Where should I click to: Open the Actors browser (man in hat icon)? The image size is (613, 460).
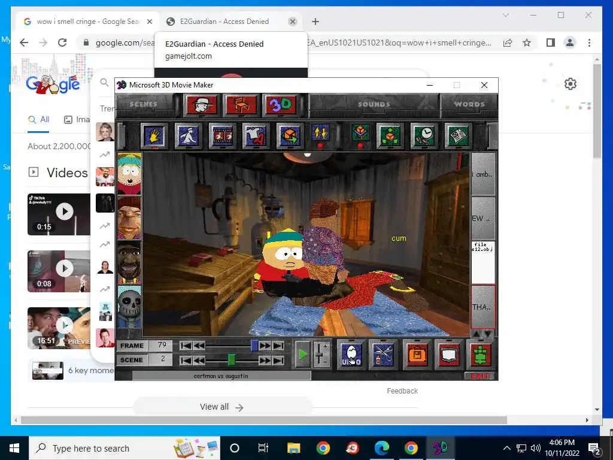(202, 105)
